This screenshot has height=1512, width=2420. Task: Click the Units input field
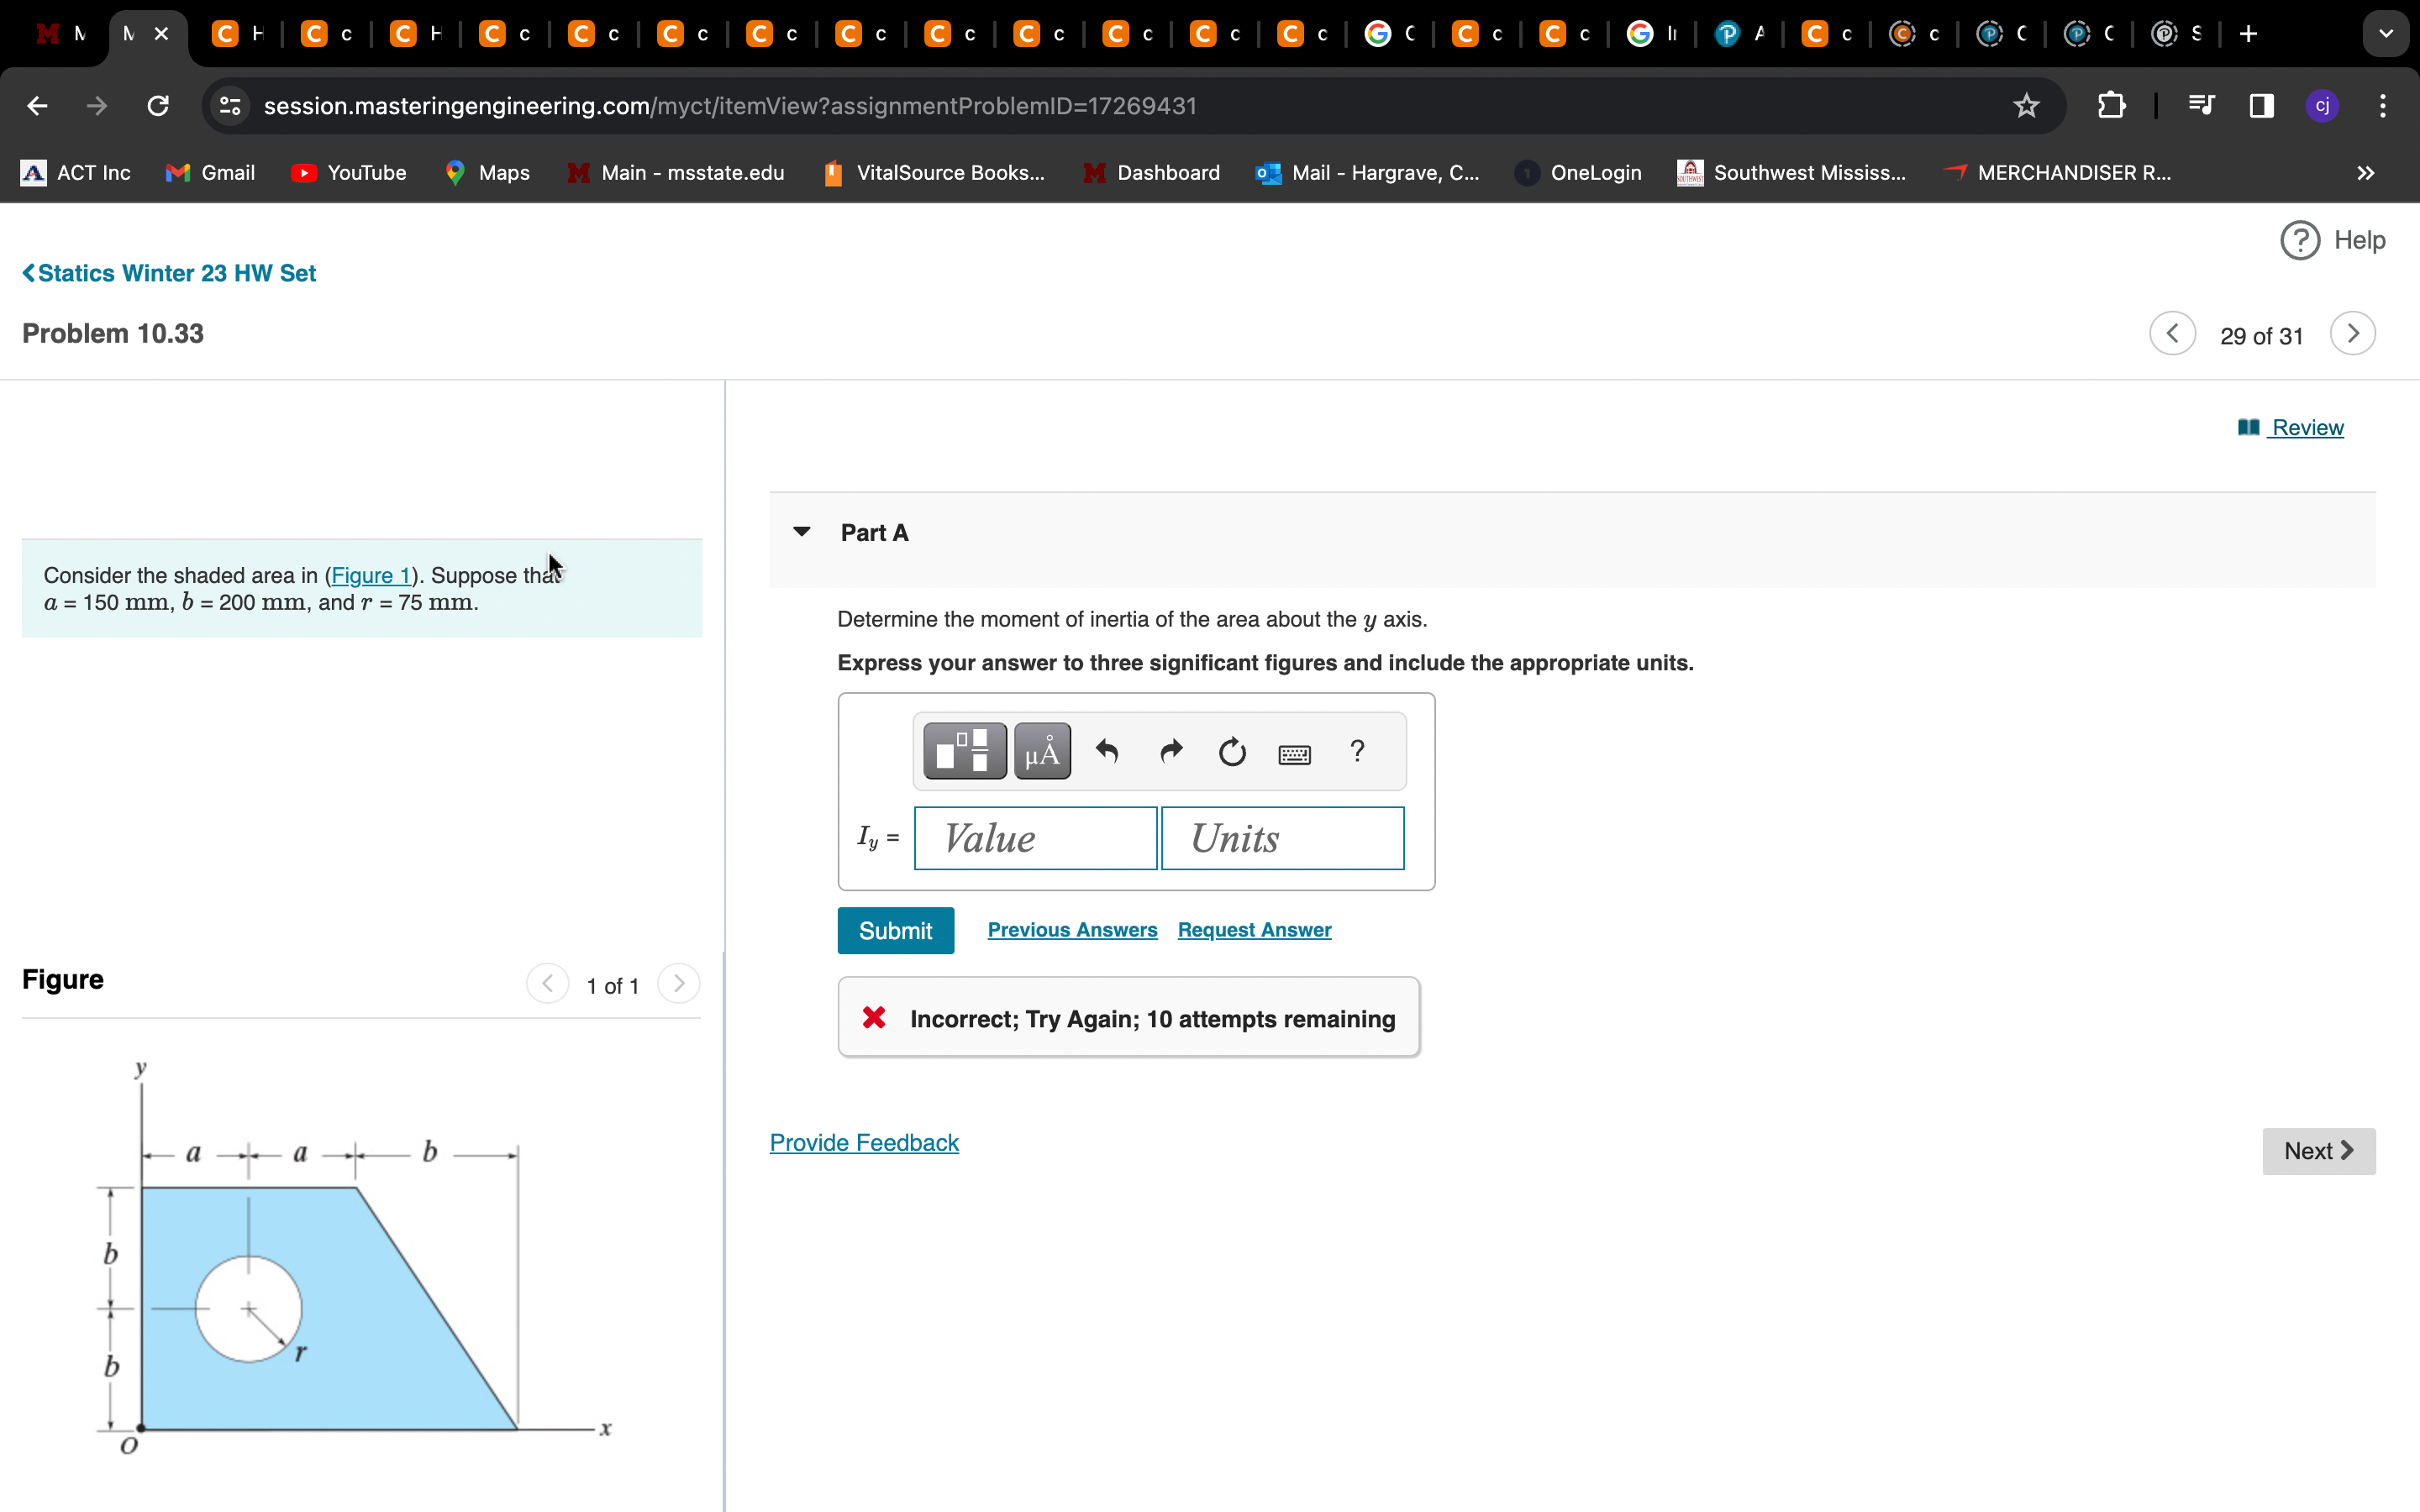point(1282,838)
